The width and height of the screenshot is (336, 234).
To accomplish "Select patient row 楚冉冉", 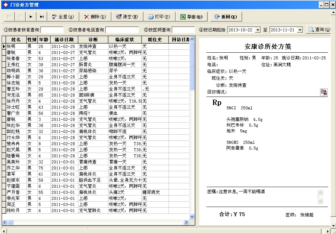I will tap(96, 144).
